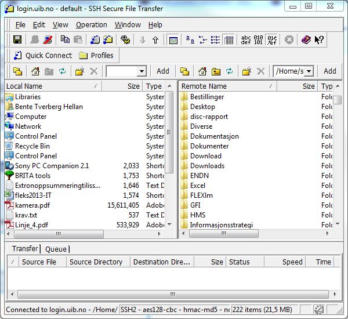
Task: Click the Upload arrow icon
Action: pos(155,40)
